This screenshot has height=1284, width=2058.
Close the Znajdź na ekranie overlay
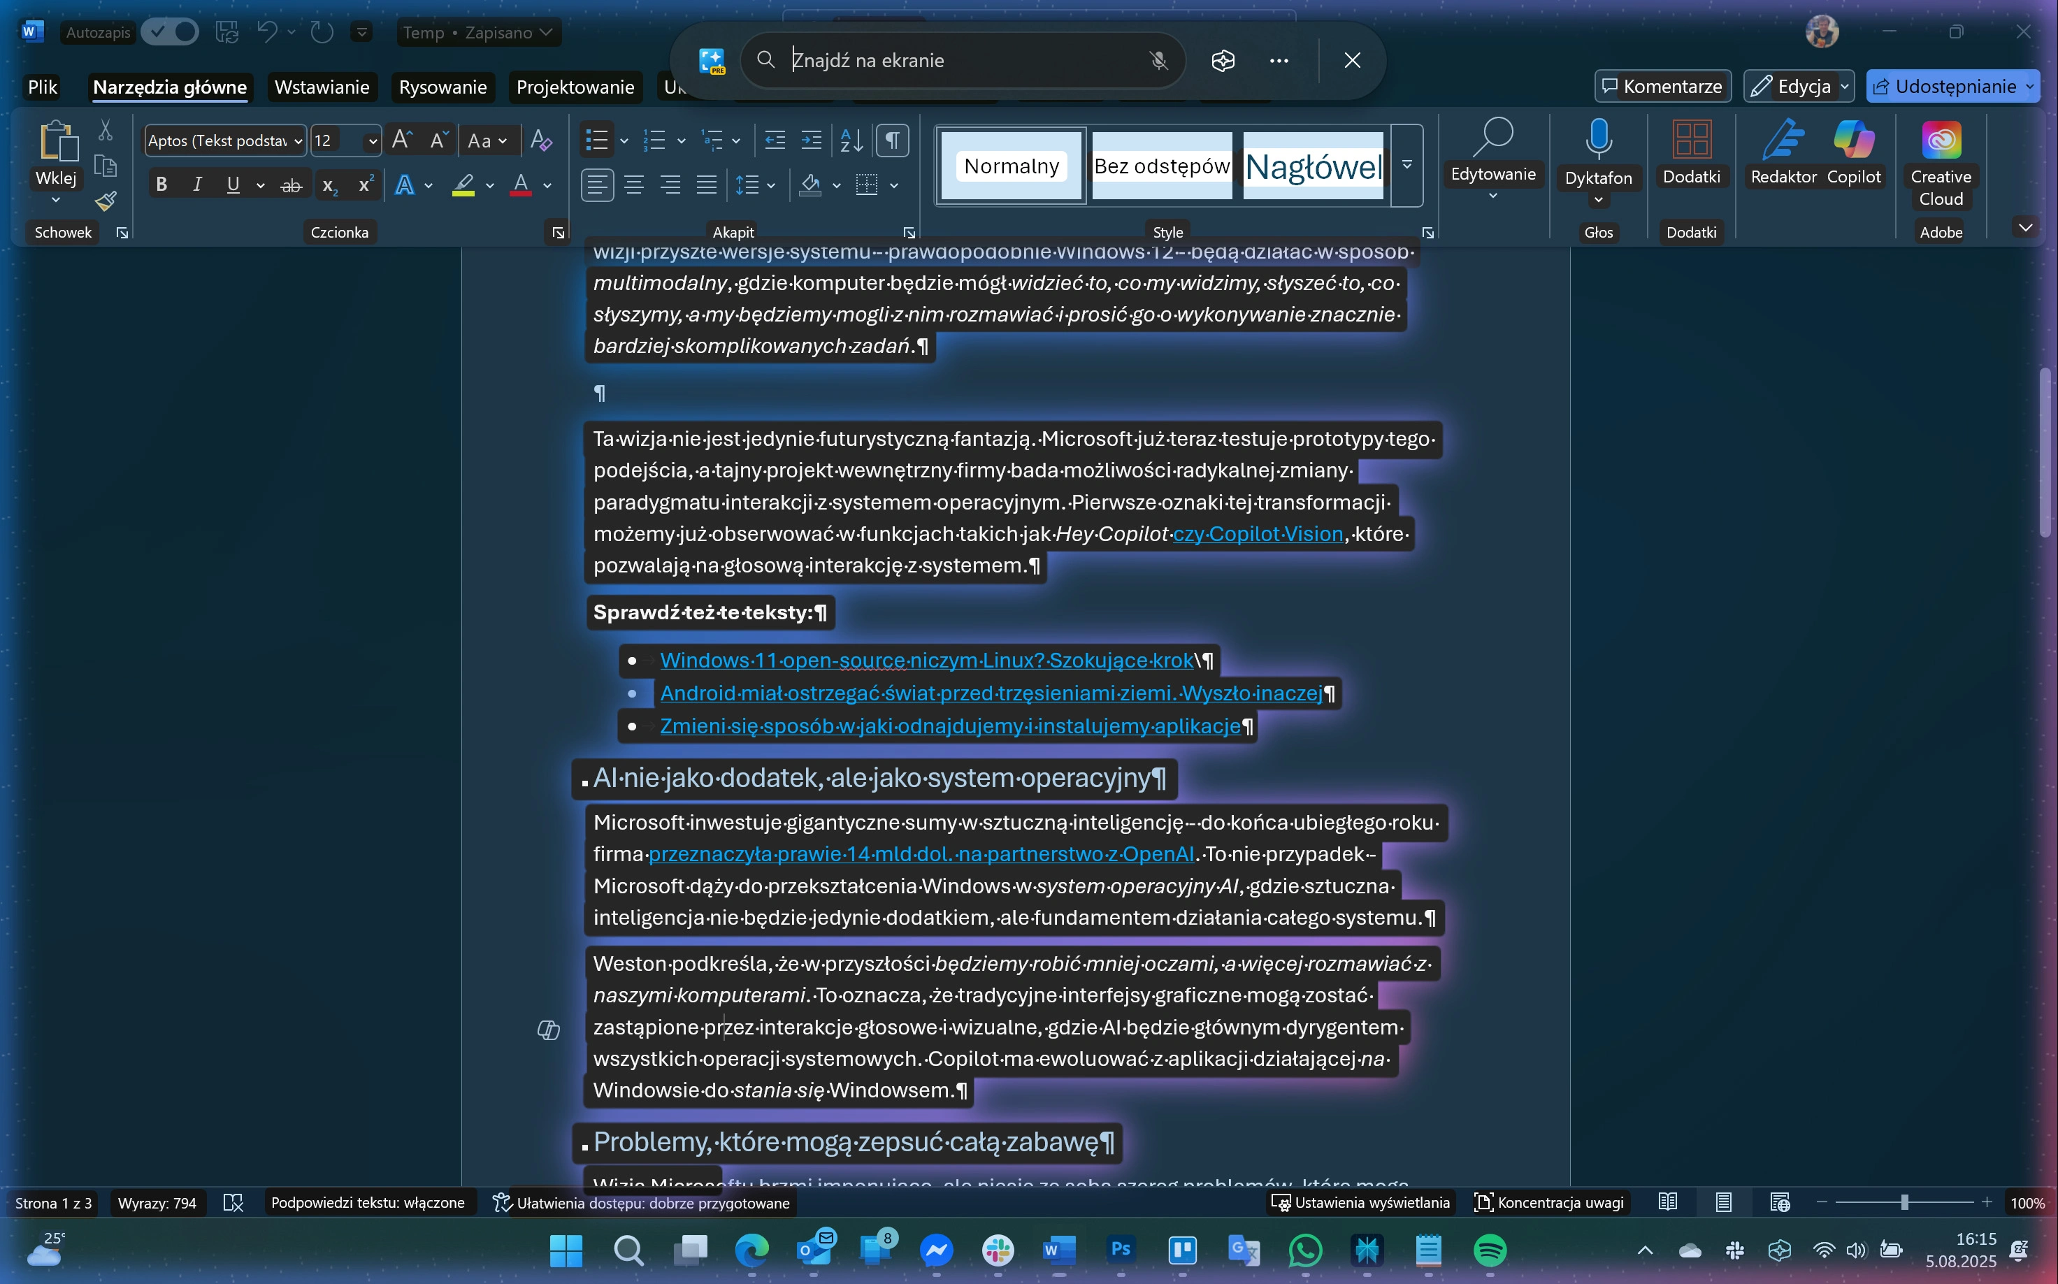tap(1352, 60)
